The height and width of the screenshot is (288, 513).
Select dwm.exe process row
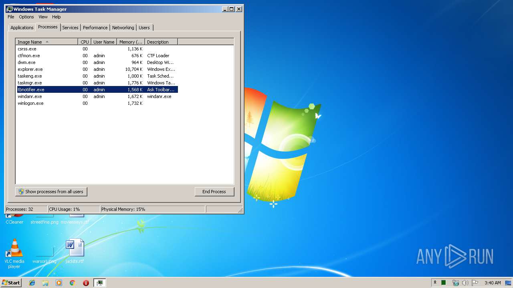pos(97,62)
